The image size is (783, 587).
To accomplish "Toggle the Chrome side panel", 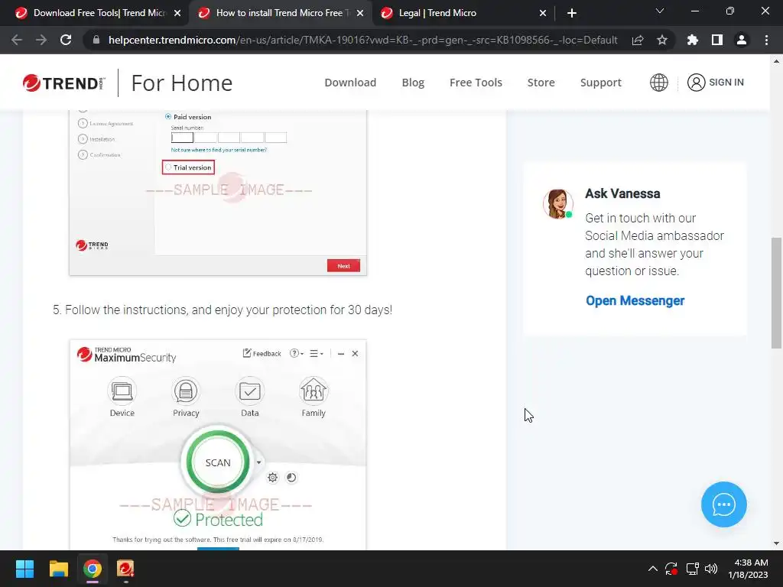I will [717, 40].
